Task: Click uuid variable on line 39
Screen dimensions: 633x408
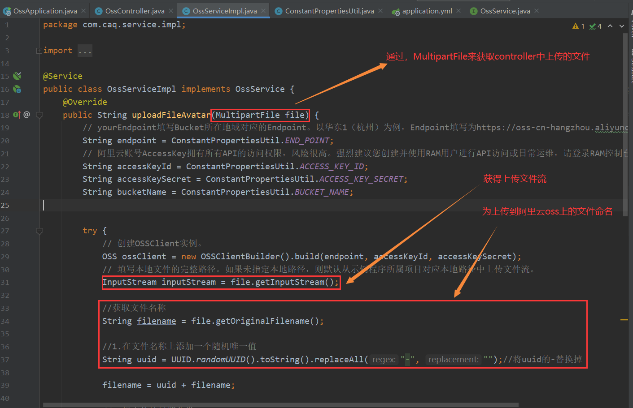Action: coord(166,385)
